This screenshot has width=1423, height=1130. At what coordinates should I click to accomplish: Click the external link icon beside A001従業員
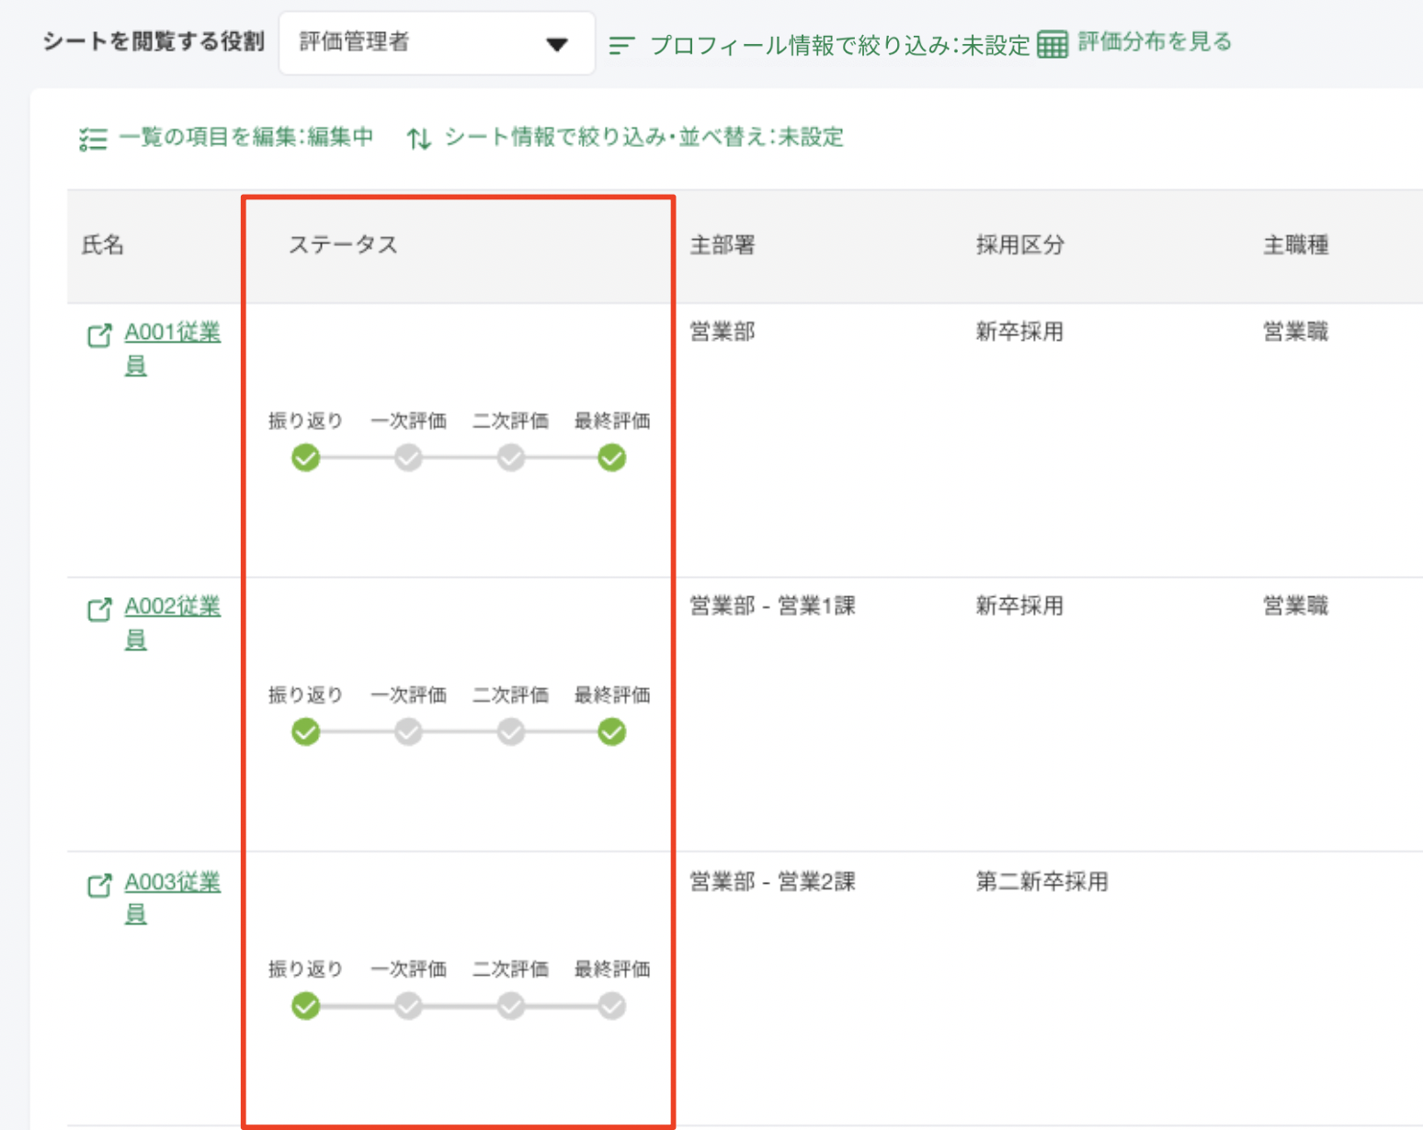coord(99,335)
